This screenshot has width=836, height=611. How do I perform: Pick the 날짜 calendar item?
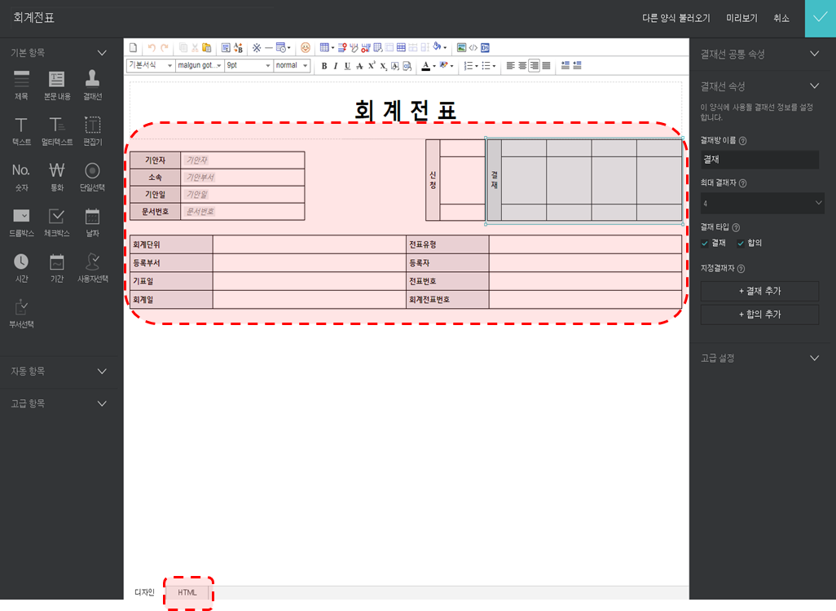(92, 222)
